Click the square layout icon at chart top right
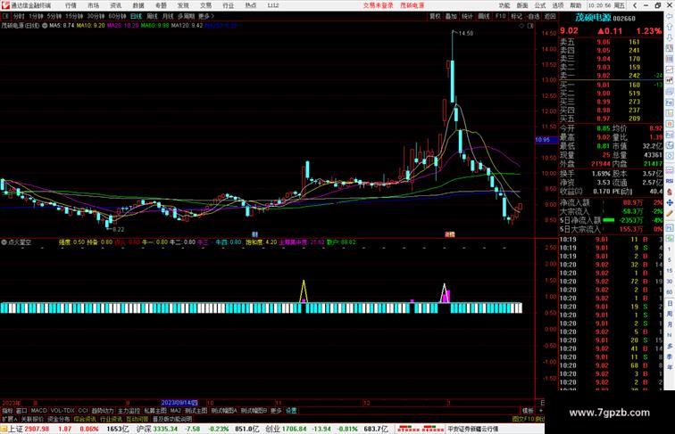This screenshot has width=675, height=434. click(x=530, y=26)
